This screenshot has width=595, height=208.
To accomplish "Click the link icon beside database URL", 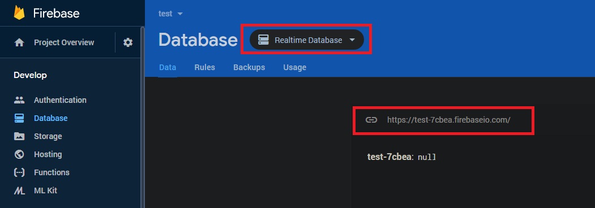I will click(x=371, y=120).
